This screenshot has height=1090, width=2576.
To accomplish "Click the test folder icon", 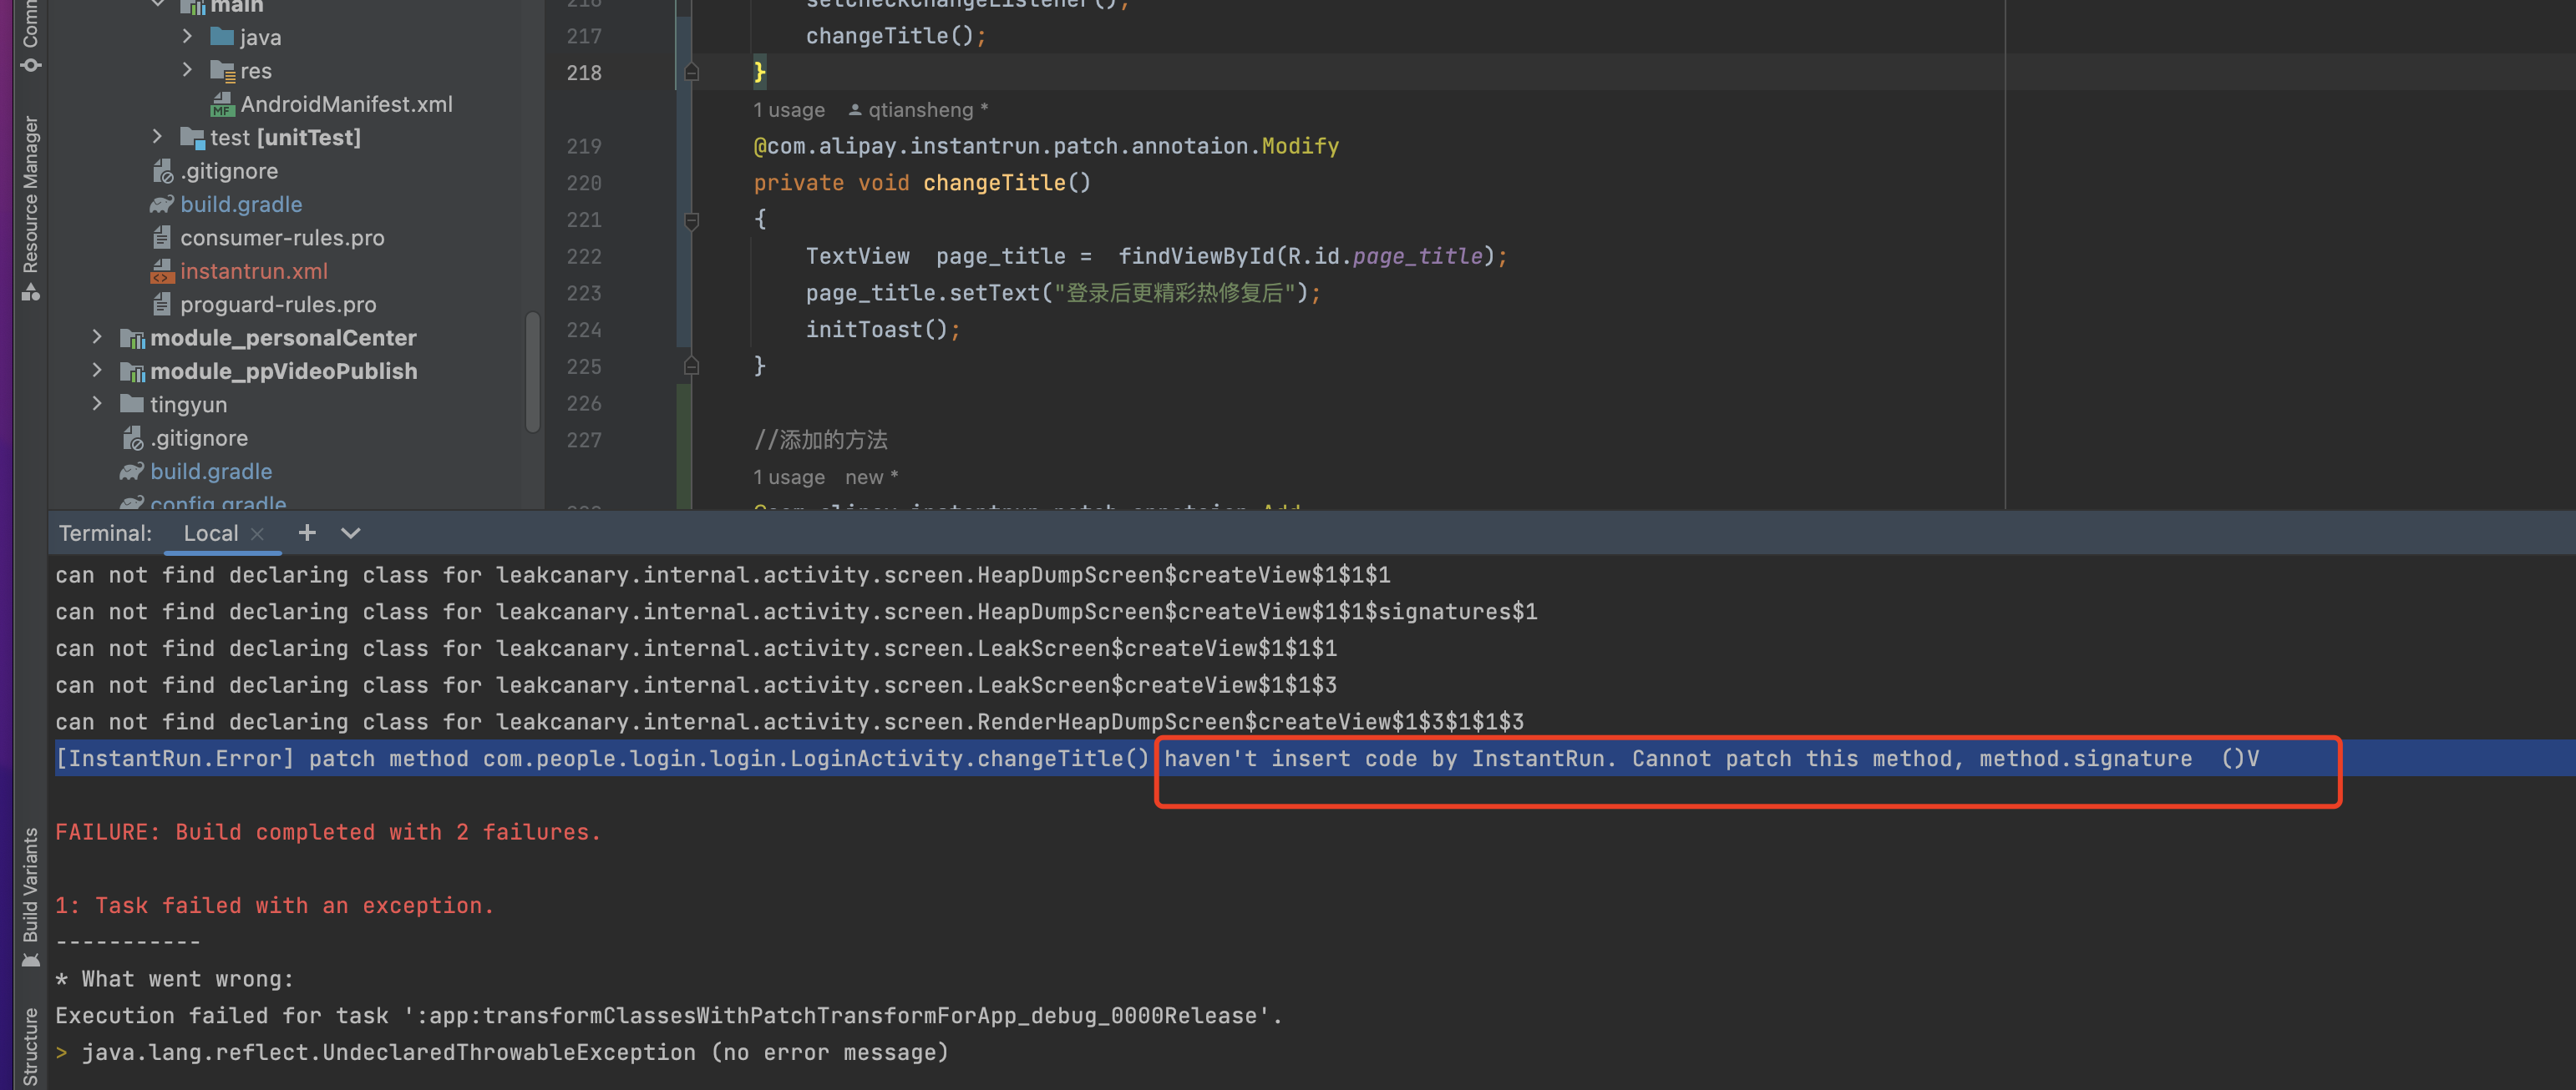I will click(x=192, y=137).
